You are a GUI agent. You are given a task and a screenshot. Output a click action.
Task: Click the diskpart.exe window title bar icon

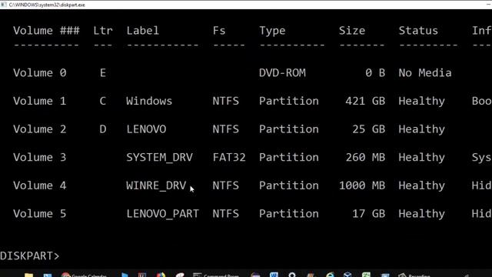[3, 5]
